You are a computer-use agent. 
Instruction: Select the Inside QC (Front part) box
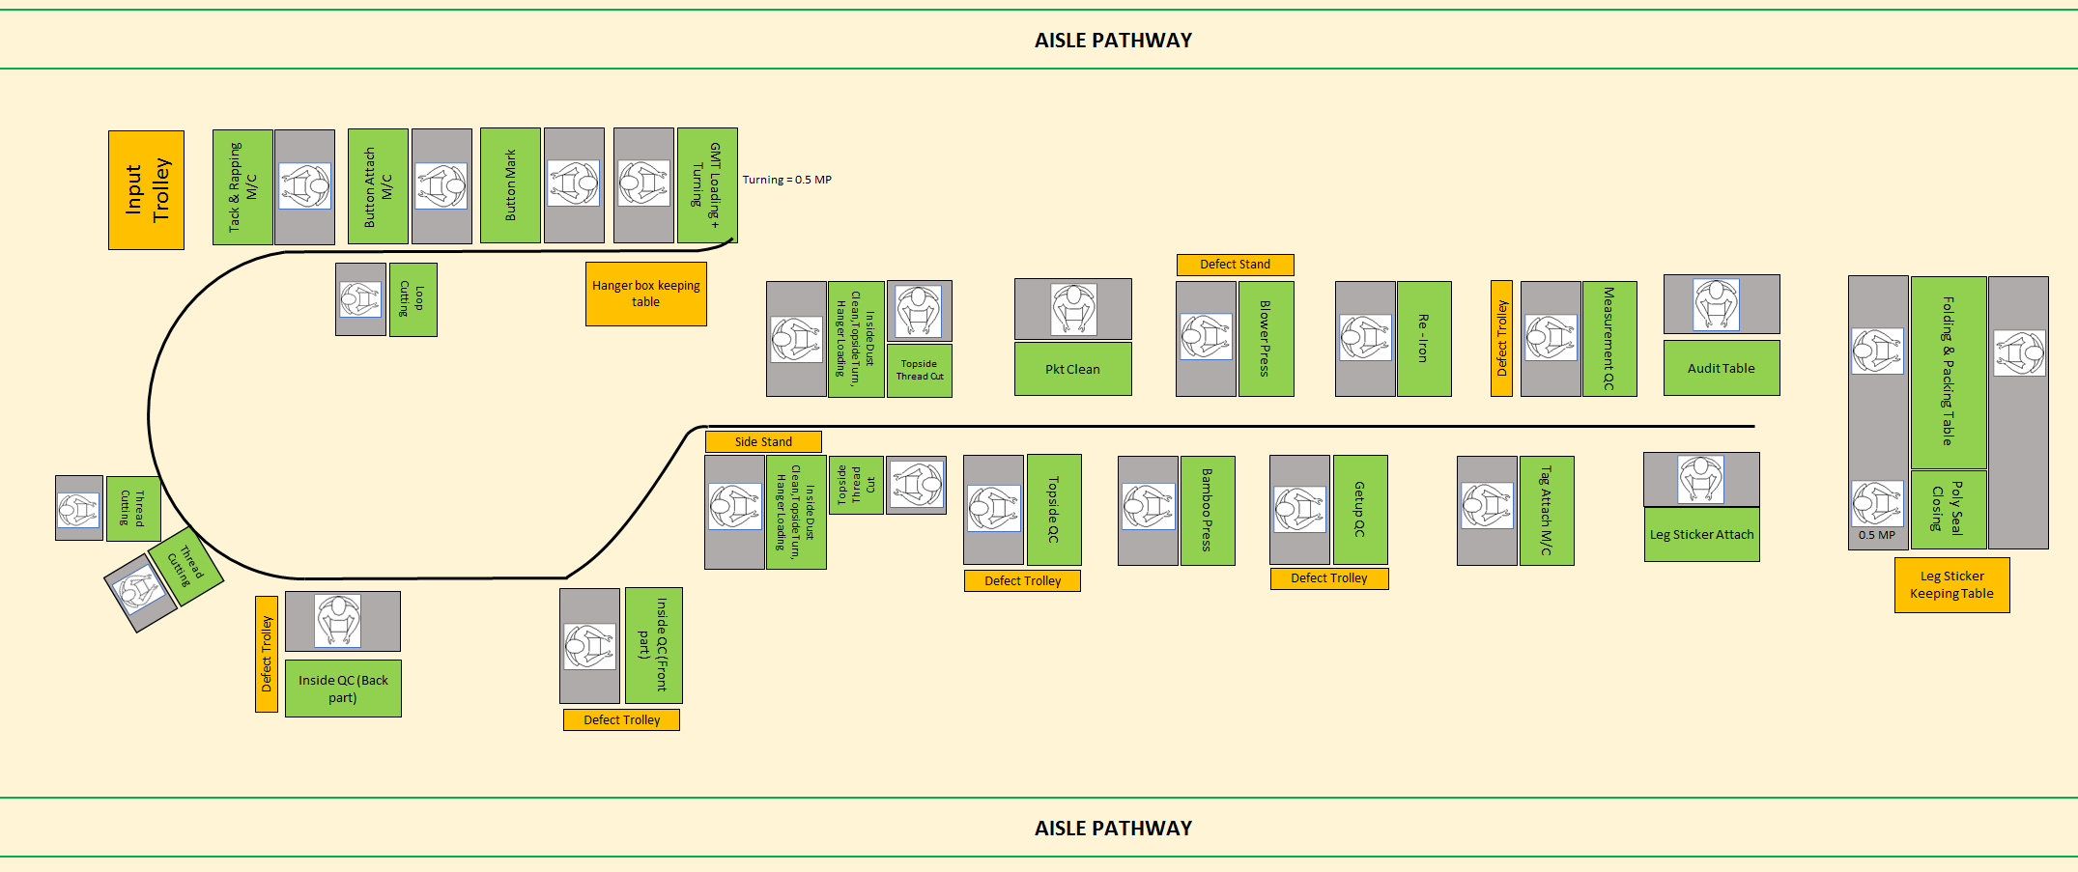654,645
